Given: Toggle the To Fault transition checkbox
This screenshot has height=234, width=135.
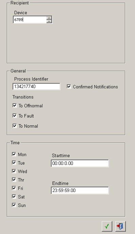Looking at the screenshot, I should (15, 116).
